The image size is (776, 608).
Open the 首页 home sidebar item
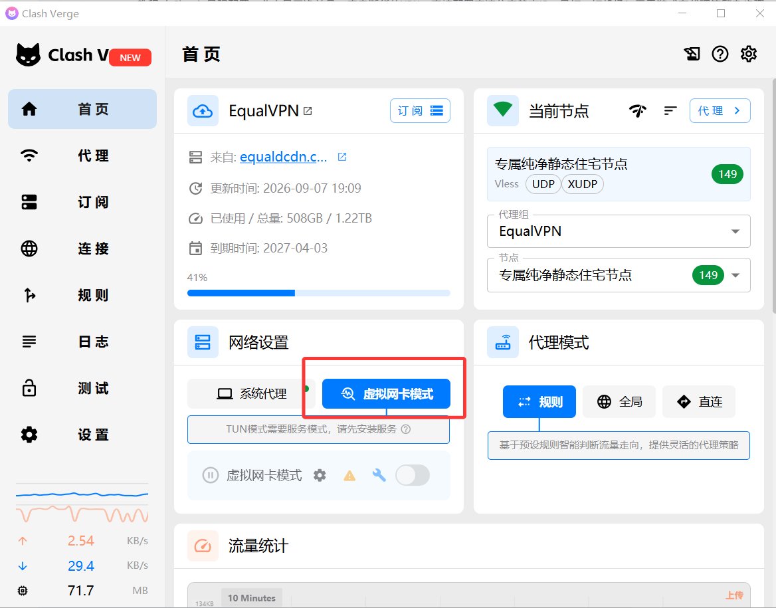(82, 109)
